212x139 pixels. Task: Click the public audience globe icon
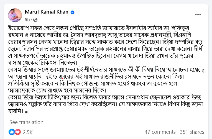click(35, 20)
